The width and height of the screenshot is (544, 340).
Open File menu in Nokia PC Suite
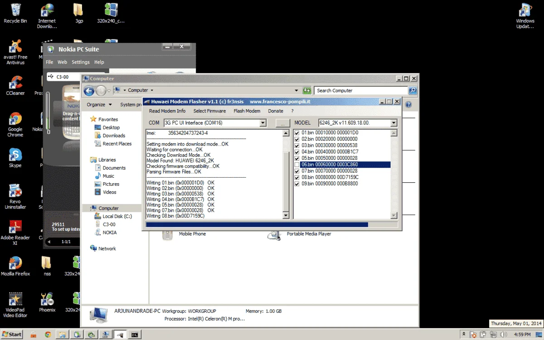[x=49, y=62]
